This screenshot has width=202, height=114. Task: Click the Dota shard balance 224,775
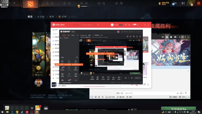pyautogui.click(x=164, y=3)
